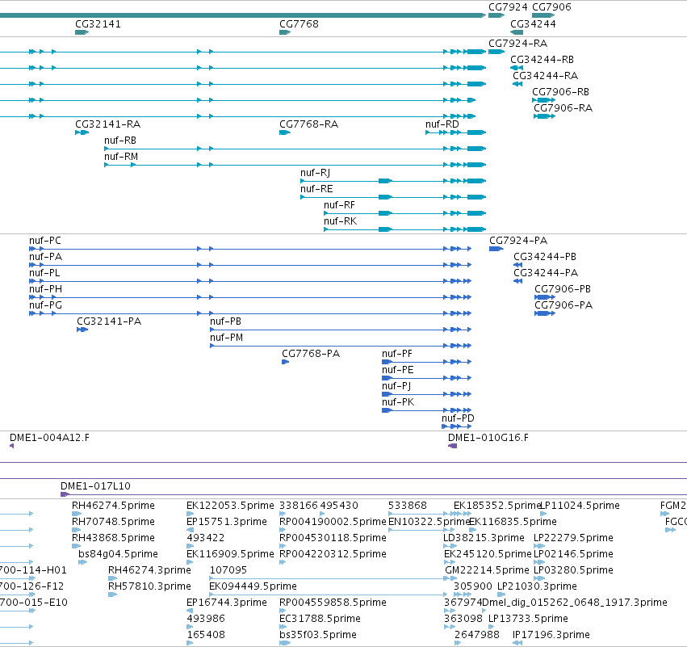Viewport: 687px width, 647px height.
Task: Click the LP13733.5prime label
Action: click(529, 619)
